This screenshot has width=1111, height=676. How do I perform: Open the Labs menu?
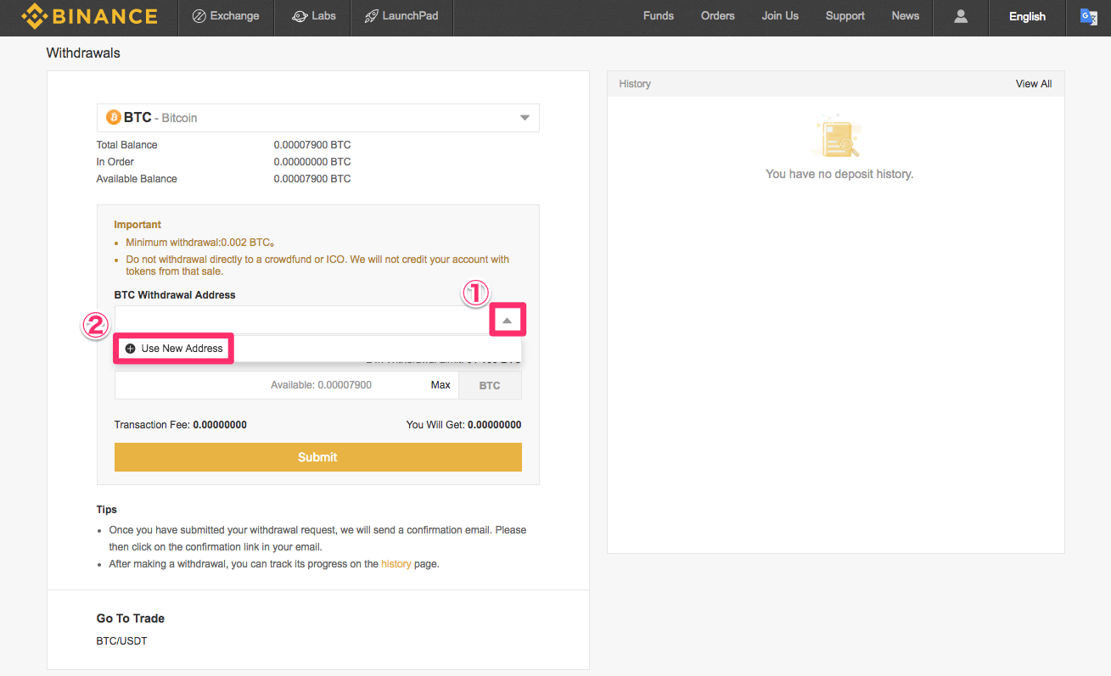[313, 16]
